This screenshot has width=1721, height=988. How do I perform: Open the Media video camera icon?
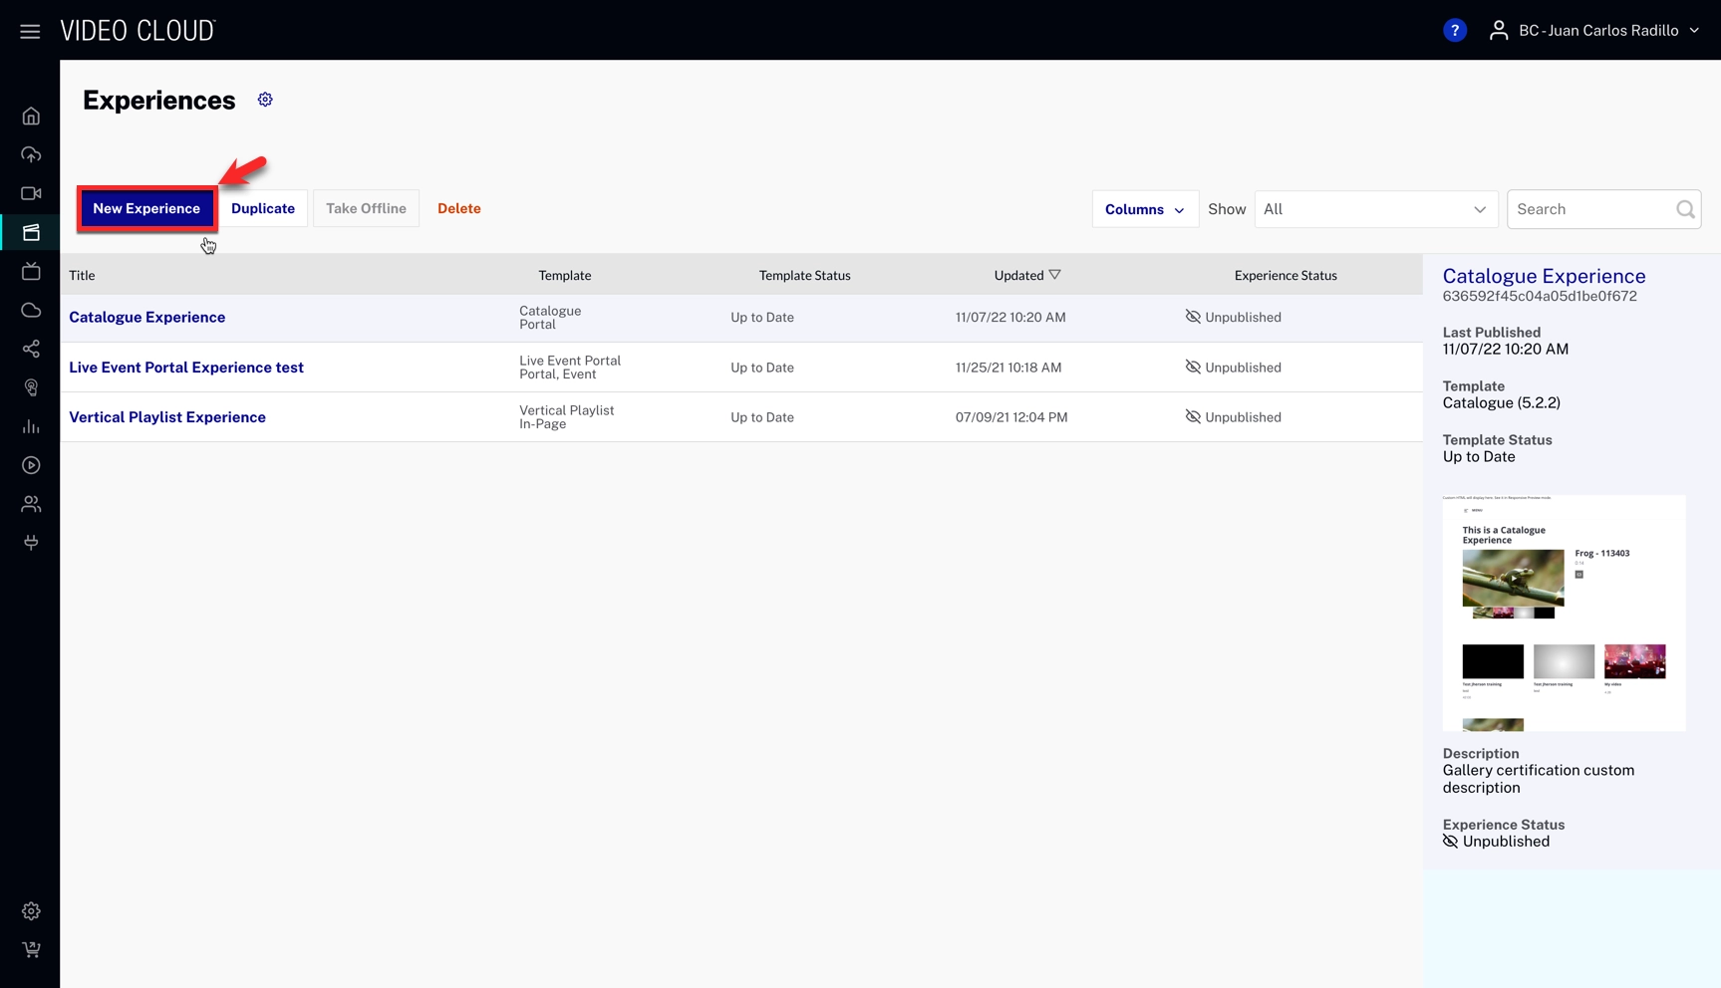[31, 193]
